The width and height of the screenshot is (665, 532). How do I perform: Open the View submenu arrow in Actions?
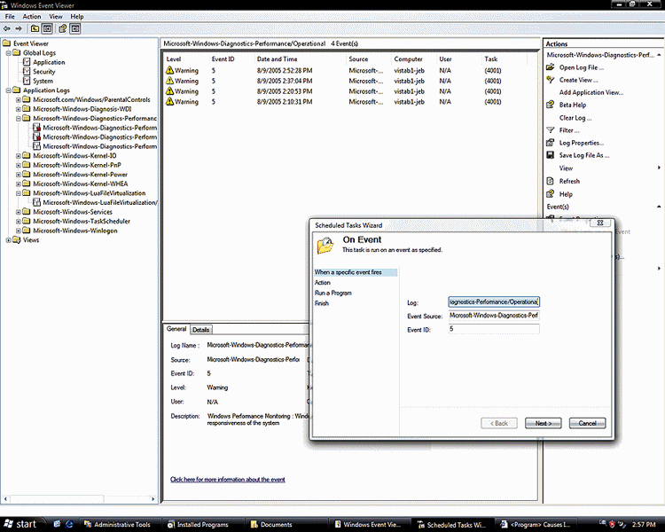[x=659, y=168]
